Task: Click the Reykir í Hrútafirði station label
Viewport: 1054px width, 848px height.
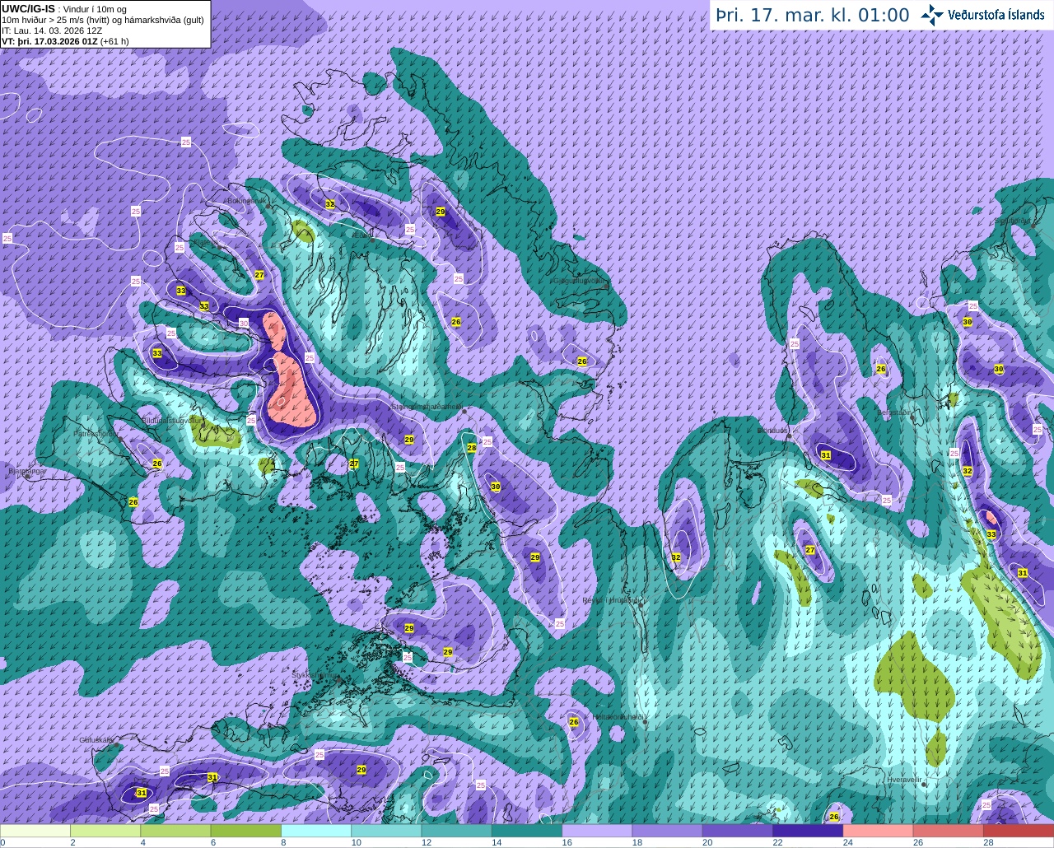Action: point(611,600)
